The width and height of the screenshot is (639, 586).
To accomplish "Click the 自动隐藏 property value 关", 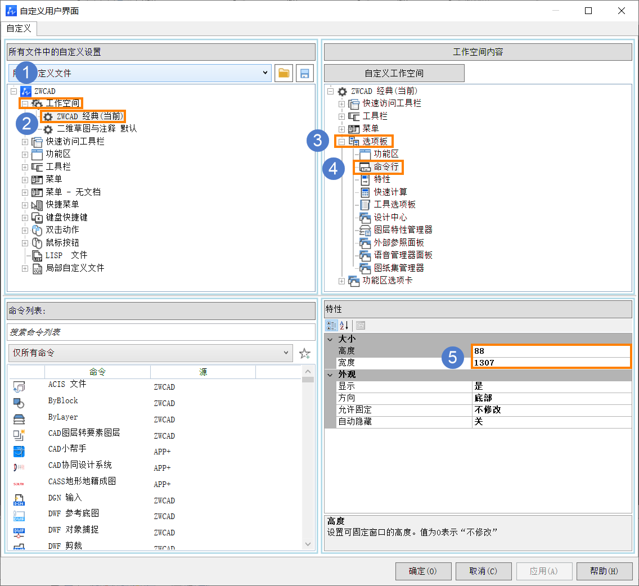I will 552,422.
